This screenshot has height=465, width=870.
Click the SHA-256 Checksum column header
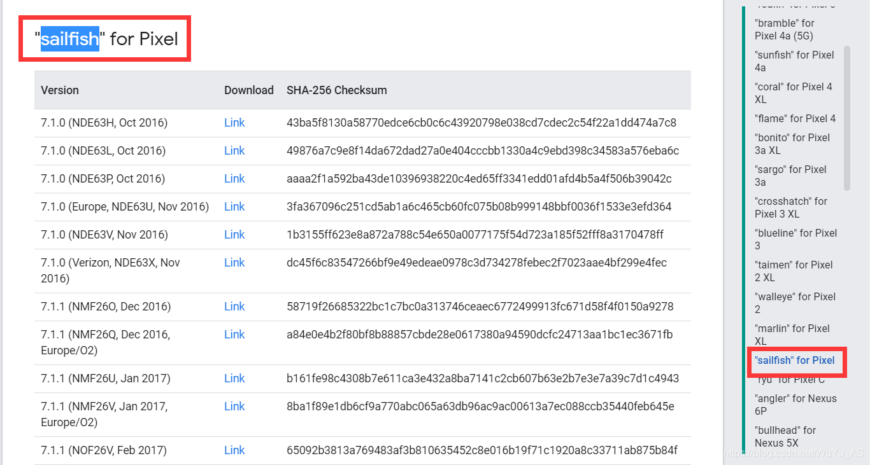(x=337, y=90)
